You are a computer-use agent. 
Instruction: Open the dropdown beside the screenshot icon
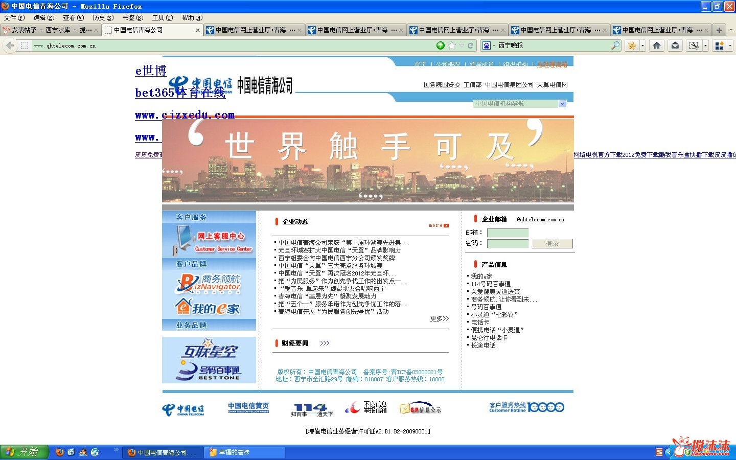(x=705, y=45)
